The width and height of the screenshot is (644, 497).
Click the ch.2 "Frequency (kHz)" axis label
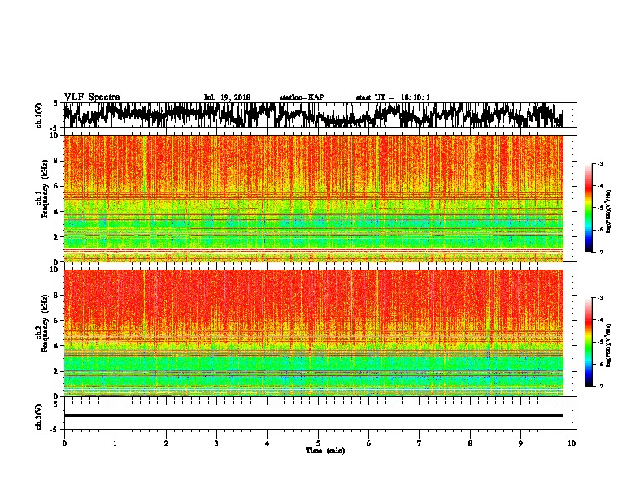coord(45,323)
